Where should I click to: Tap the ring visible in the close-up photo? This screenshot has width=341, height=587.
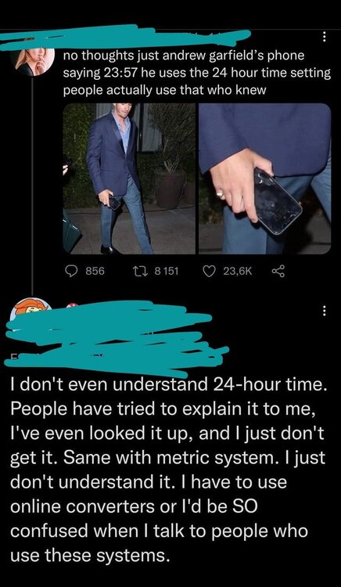[221, 195]
